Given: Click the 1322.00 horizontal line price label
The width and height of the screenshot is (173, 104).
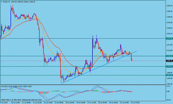Looking at the screenshot, I should pos(169,38).
